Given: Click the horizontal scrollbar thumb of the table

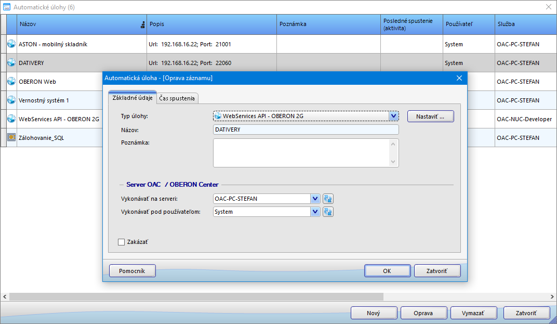Looking at the screenshot, I should pyautogui.click(x=196, y=296).
